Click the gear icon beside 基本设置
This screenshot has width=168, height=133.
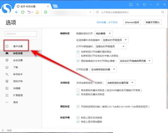click(x=7, y=46)
